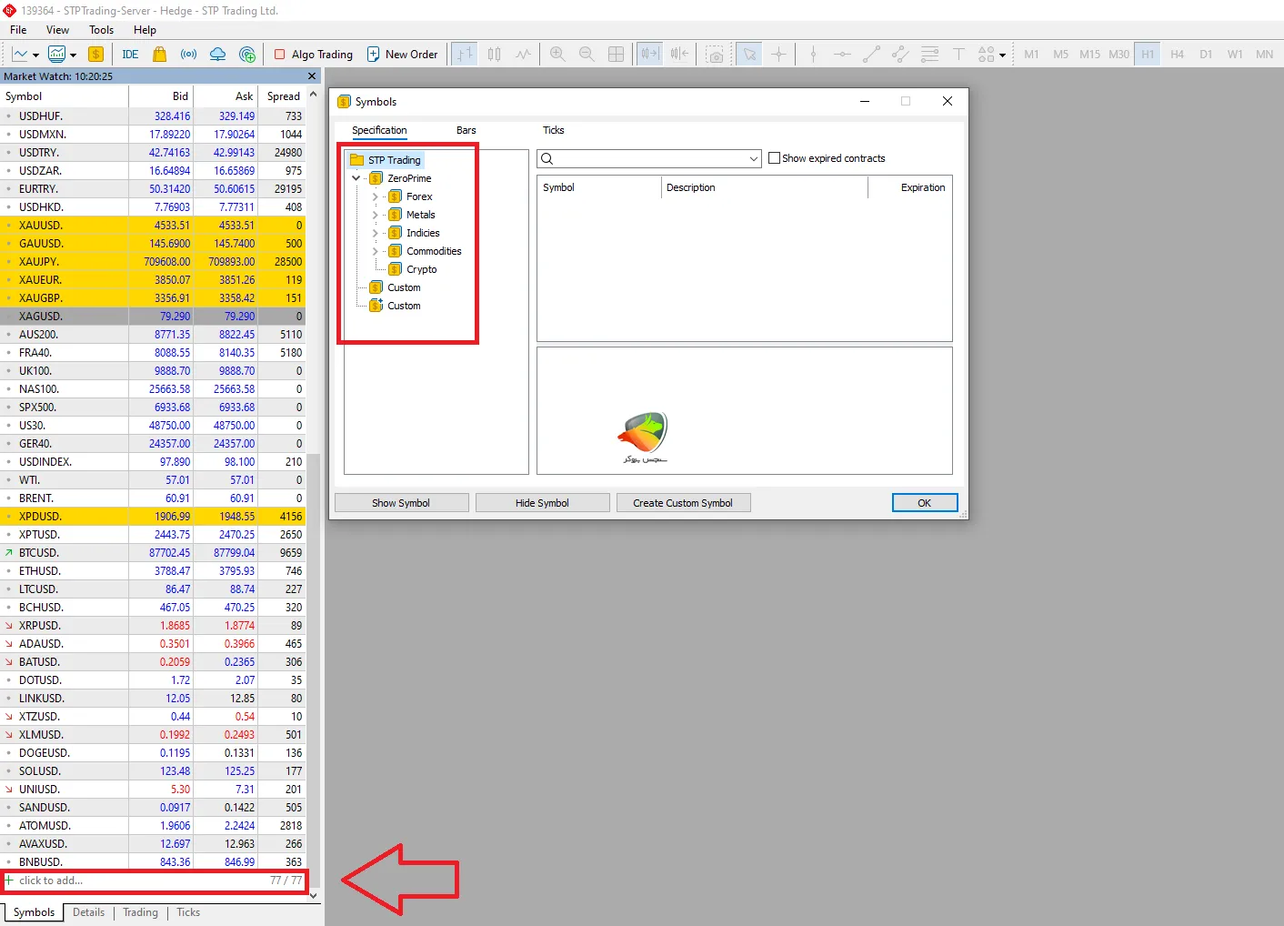
Task: Toggle Algo Trading on or off
Action: (314, 55)
